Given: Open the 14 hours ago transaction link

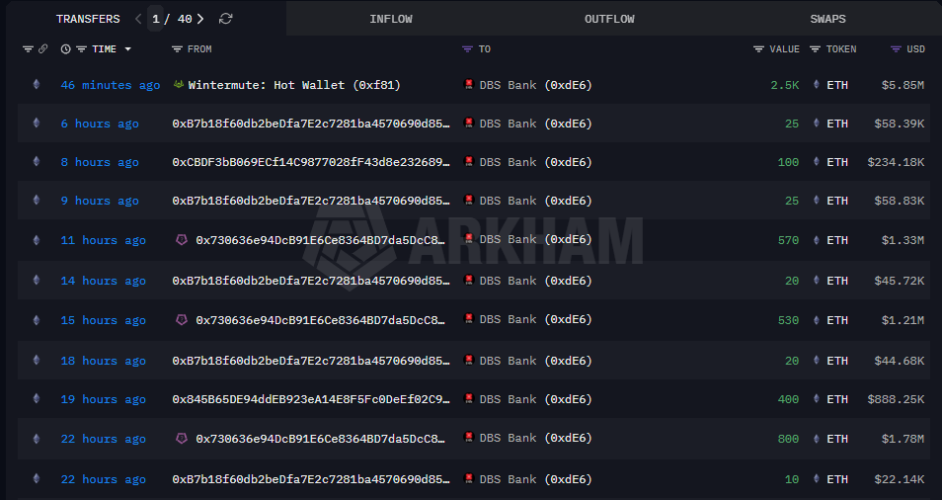Looking at the screenshot, I should coord(104,280).
